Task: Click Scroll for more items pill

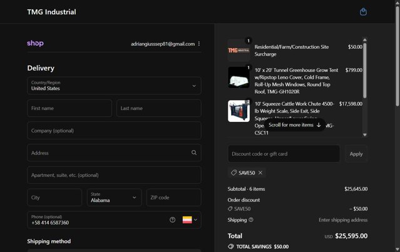Action: click(x=295, y=125)
